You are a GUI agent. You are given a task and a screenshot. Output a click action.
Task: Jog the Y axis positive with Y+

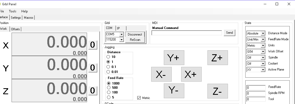click(174, 58)
